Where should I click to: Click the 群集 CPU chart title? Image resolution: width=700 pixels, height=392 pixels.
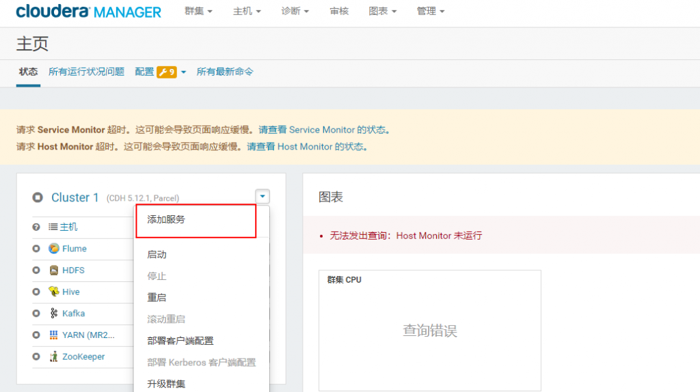click(345, 279)
